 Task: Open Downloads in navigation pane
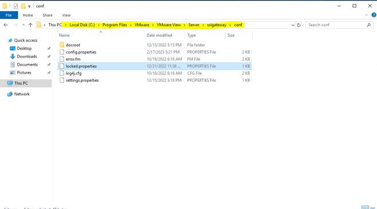click(x=27, y=57)
